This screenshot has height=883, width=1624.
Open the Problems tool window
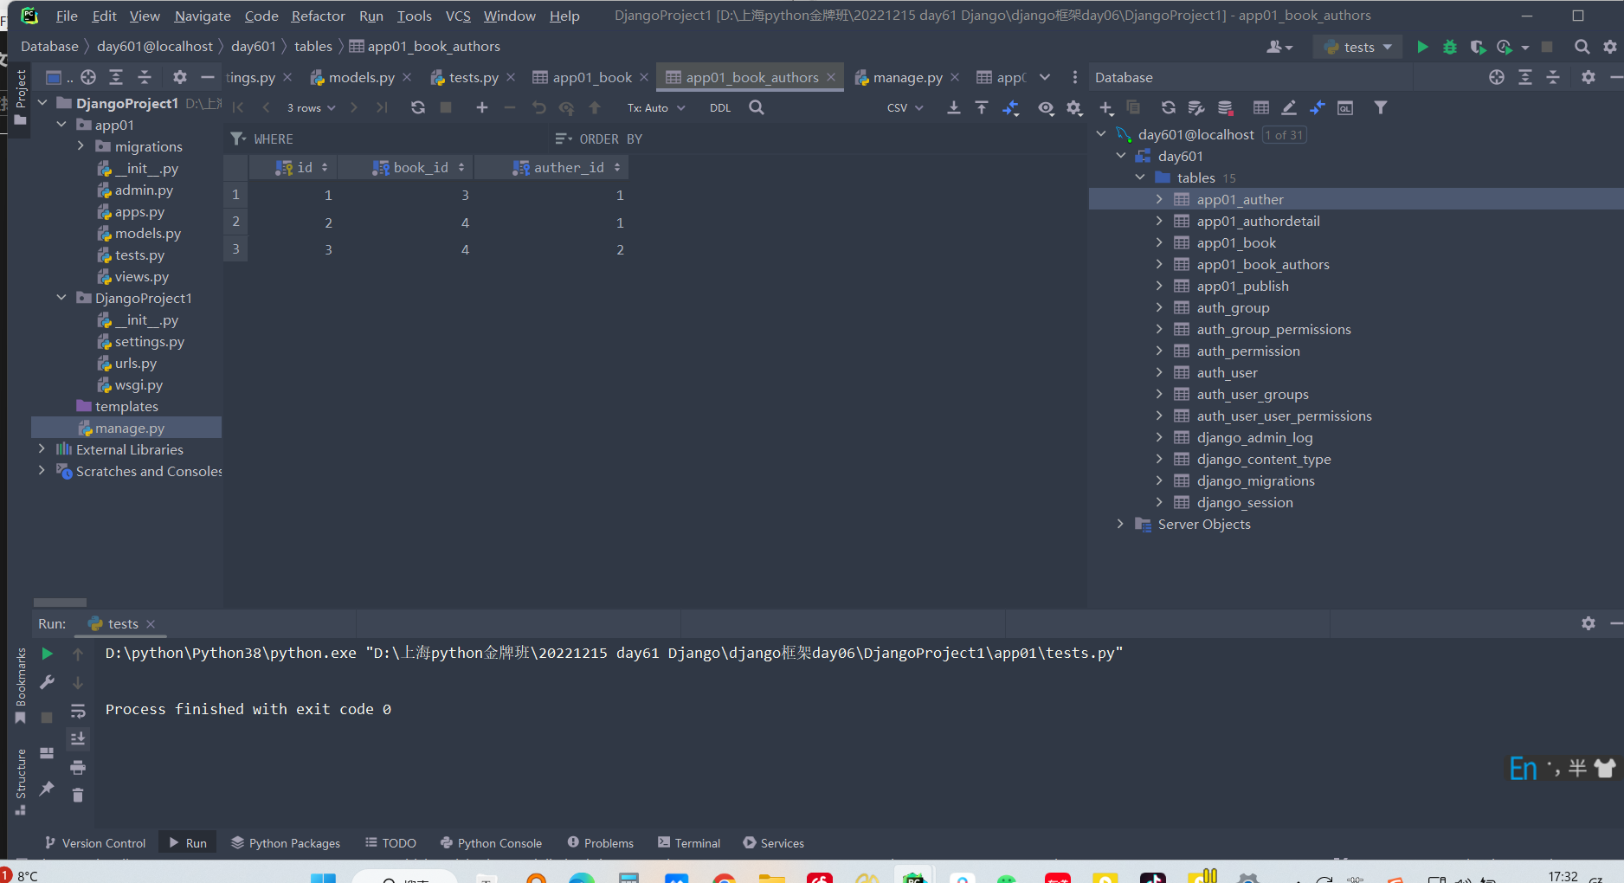click(x=601, y=843)
